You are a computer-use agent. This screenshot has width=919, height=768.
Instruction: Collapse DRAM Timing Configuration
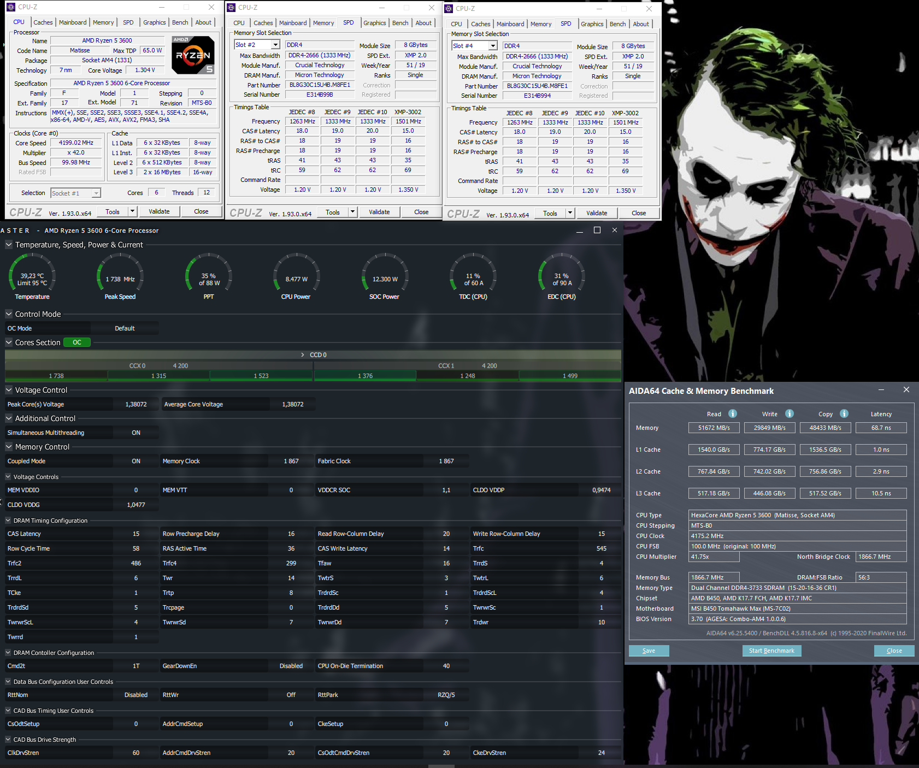pyautogui.click(x=8, y=521)
